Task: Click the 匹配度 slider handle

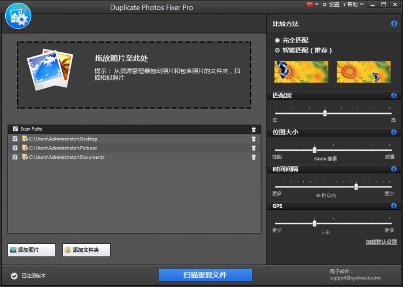Action: (x=325, y=113)
